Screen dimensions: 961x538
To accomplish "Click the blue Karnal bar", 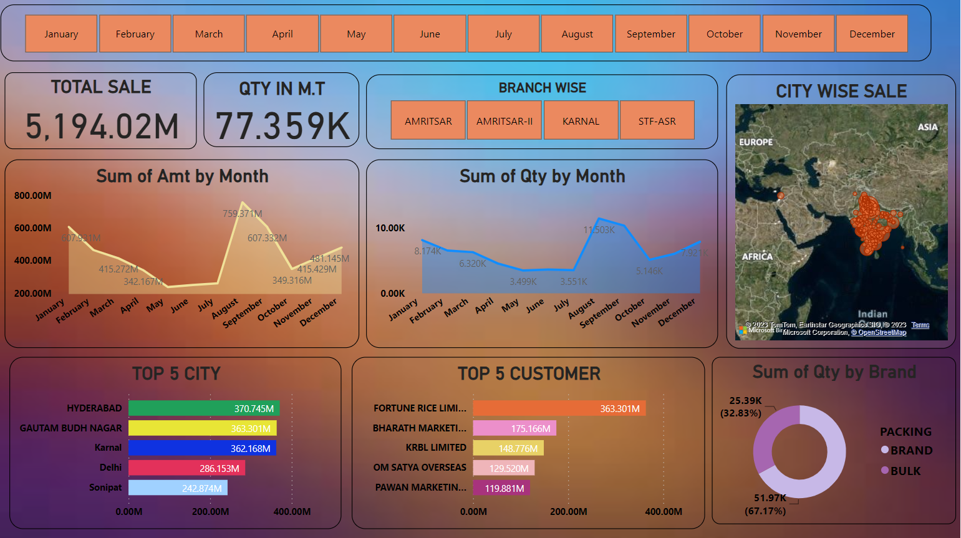I will click(x=201, y=448).
